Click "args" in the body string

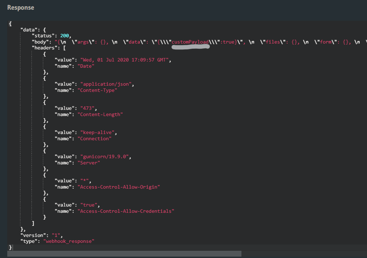pyautogui.click(x=83, y=42)
